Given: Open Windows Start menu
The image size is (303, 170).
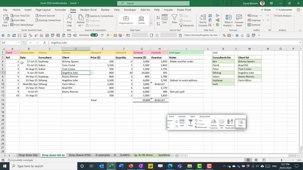Looking at the screenshot, I should click(x=5, y=166).
